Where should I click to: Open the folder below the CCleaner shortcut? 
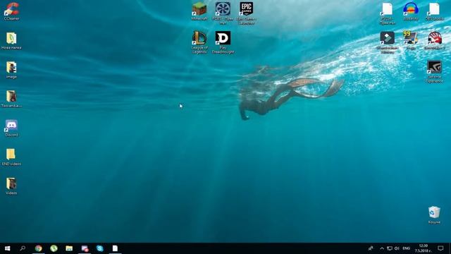(11, 41)
